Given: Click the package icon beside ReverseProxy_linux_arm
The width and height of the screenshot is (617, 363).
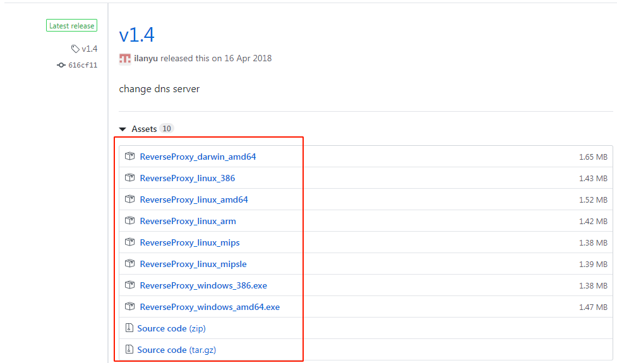Looking at the screenshot, I should tap(130, 220).
